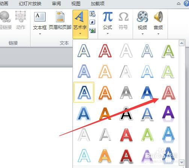Expand the 公式 dropdown arrow
Viewport: 189px width, 168px height.
(107, 34)
